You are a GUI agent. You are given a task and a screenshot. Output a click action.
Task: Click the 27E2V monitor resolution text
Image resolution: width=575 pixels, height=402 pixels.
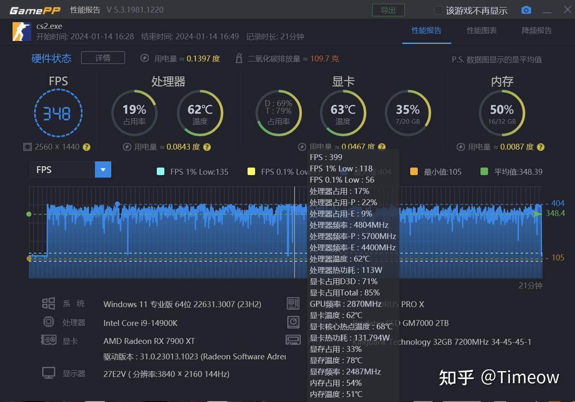[166, 374]
